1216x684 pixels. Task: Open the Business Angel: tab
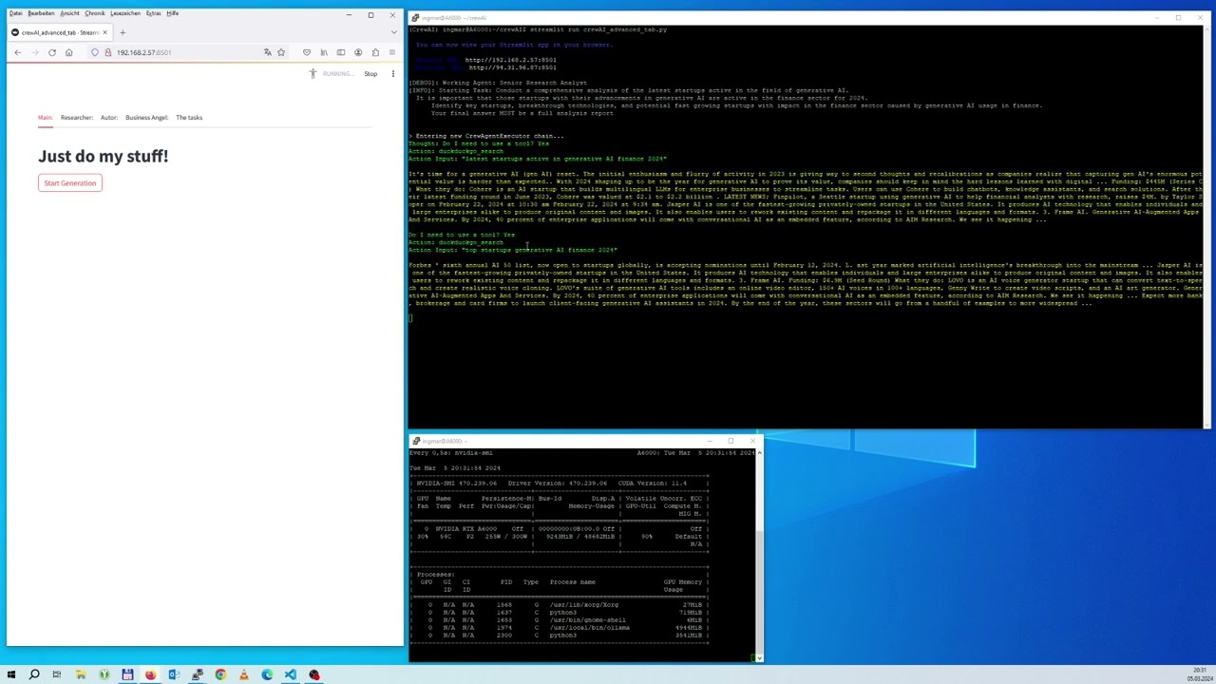click(147, 118)
